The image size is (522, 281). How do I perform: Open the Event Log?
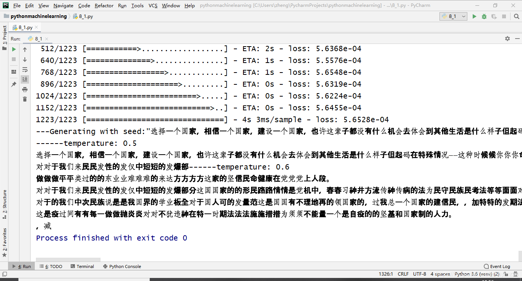[x=497, y=266]
